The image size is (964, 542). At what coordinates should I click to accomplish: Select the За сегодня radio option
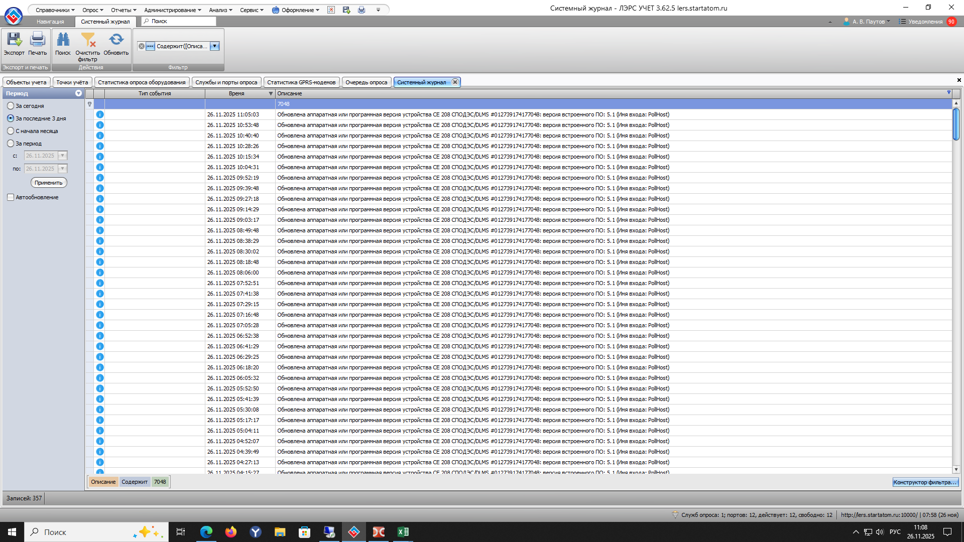(x=11, y=106)
